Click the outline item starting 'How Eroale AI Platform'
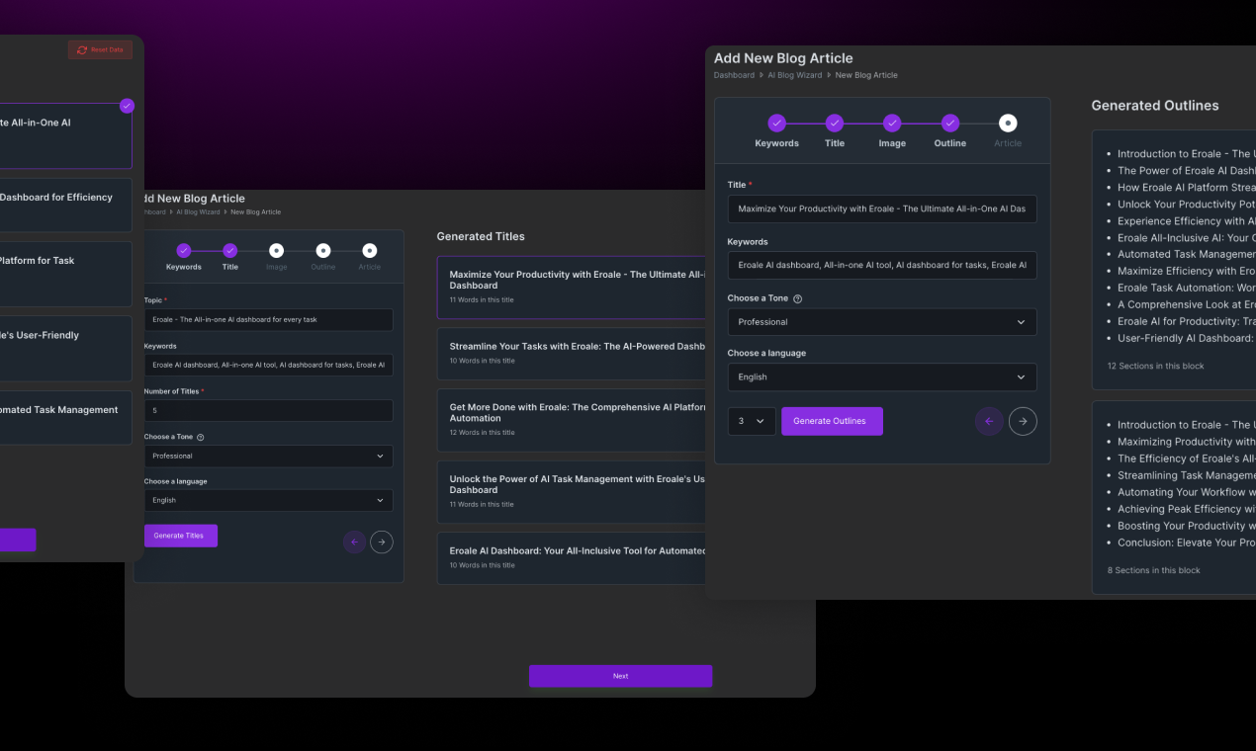Screen dimensions: 1256x751 pos(1187,188)
